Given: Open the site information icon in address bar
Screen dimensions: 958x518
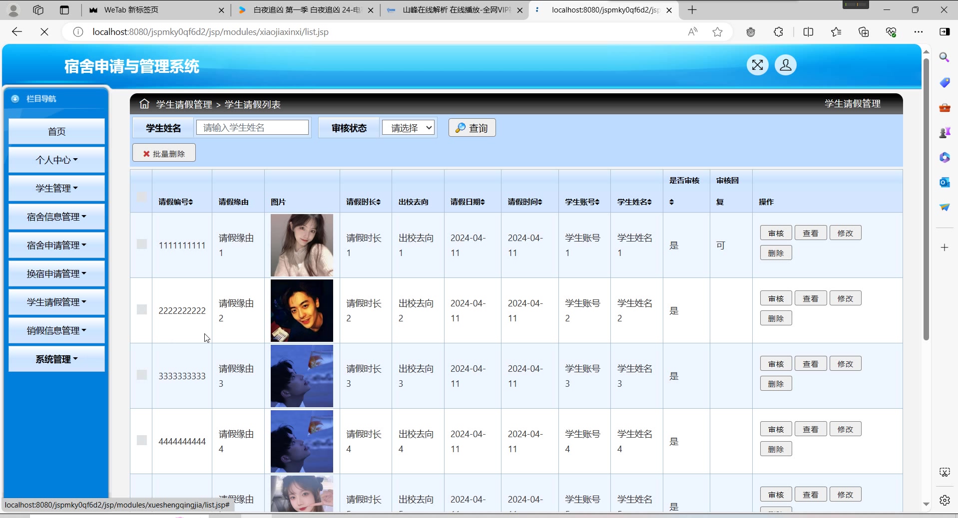Looking at the screenshot, I should click(78, 32).
